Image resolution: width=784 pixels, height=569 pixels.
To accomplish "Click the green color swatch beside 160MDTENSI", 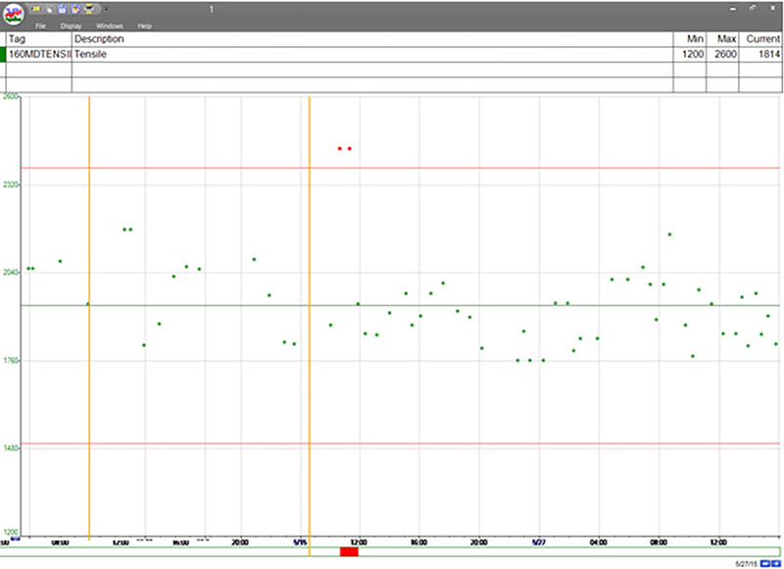I will 3,55.
